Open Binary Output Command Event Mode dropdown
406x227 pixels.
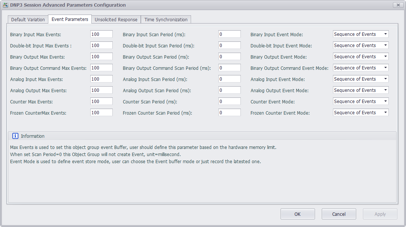361,68
